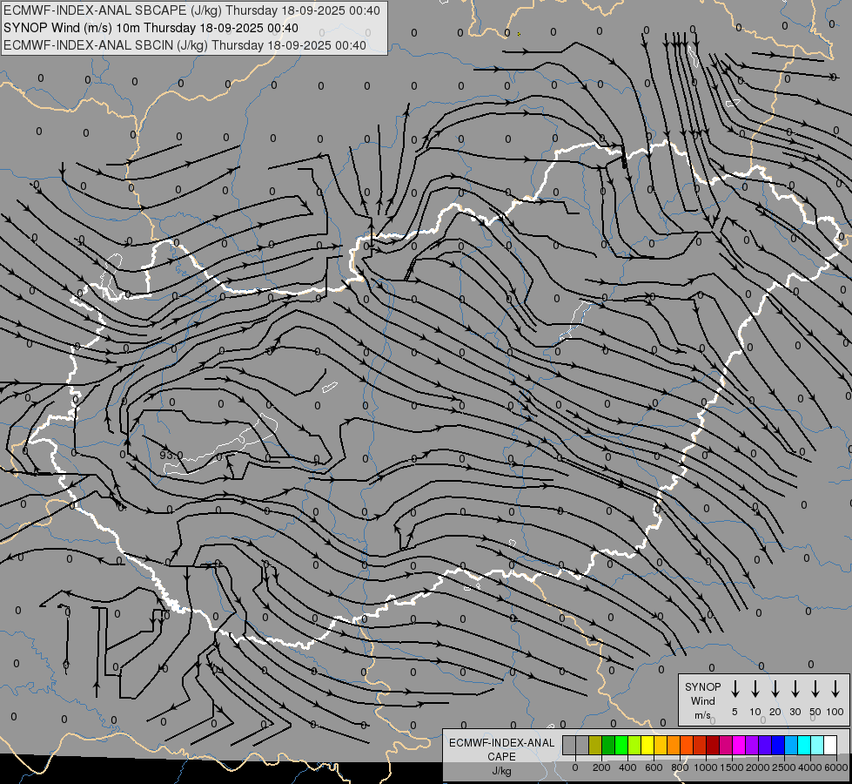This screenshot has width=852, height=784.
Task: Click the '10' label in wind legend
Action: click(755, 712)
